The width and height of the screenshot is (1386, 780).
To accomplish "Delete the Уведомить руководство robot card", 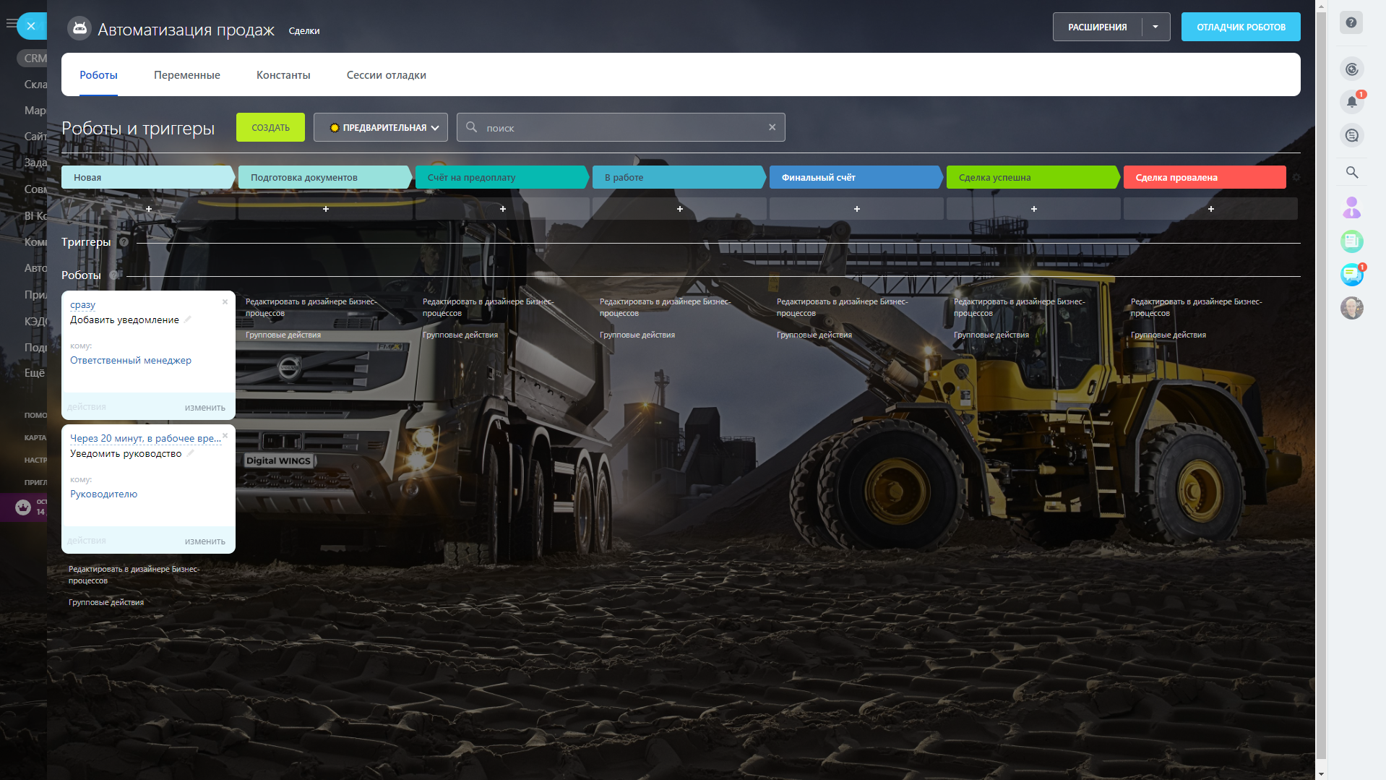I will (x=225, y=435).
